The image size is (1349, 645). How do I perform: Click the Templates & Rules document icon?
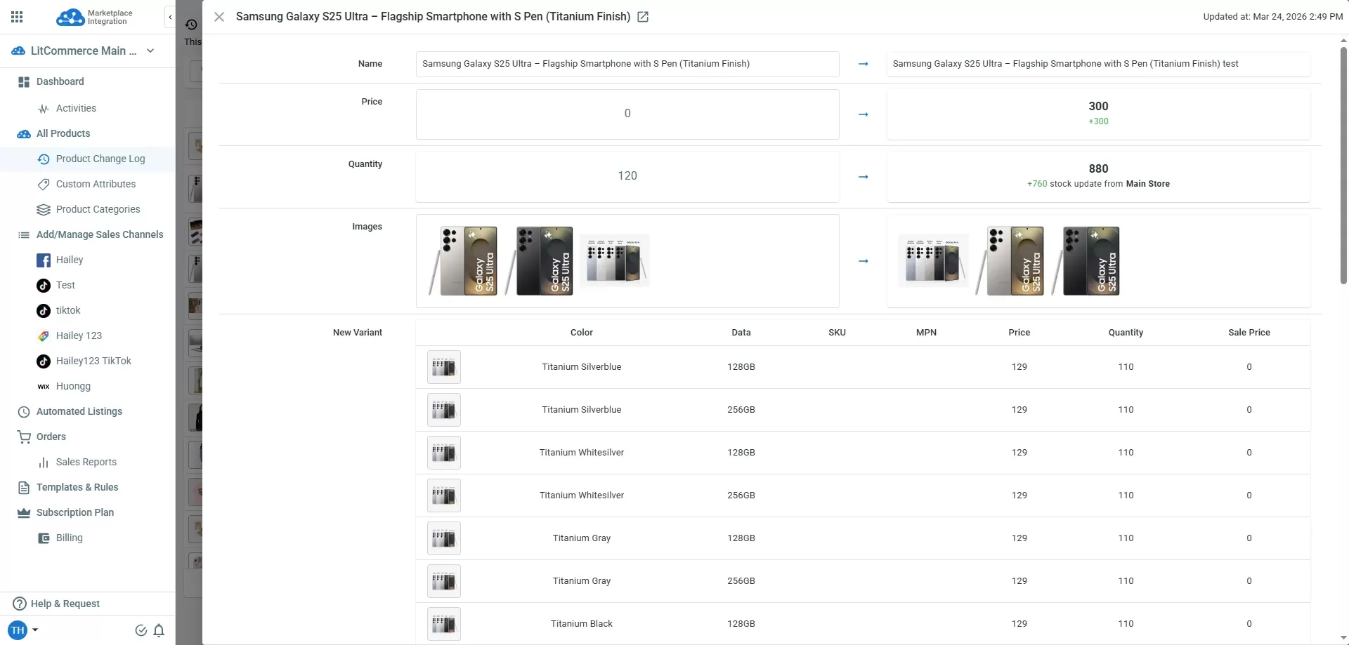(x=24, y=488)
